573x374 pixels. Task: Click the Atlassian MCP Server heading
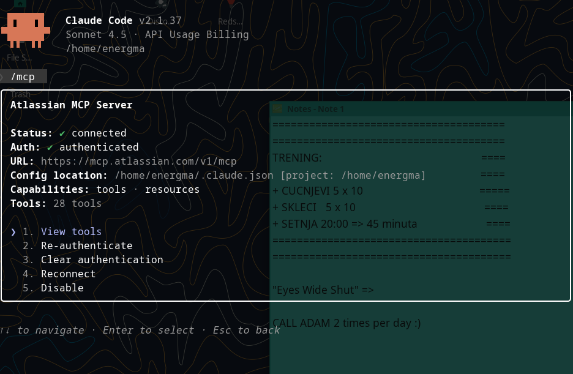point(71,105)
